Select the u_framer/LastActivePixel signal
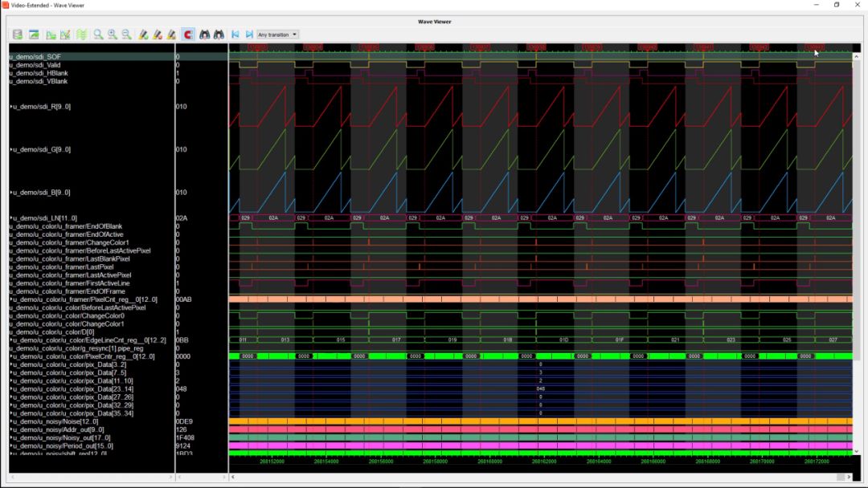Screen dimensions: 868x488 (x=70, y=275)
